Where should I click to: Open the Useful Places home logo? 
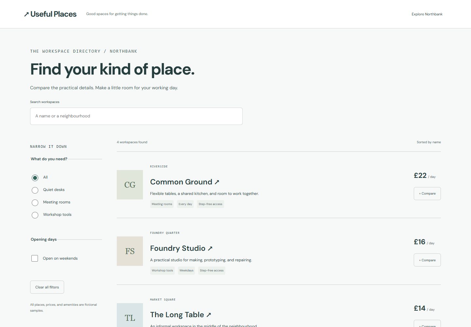click(x=50, y=14)
